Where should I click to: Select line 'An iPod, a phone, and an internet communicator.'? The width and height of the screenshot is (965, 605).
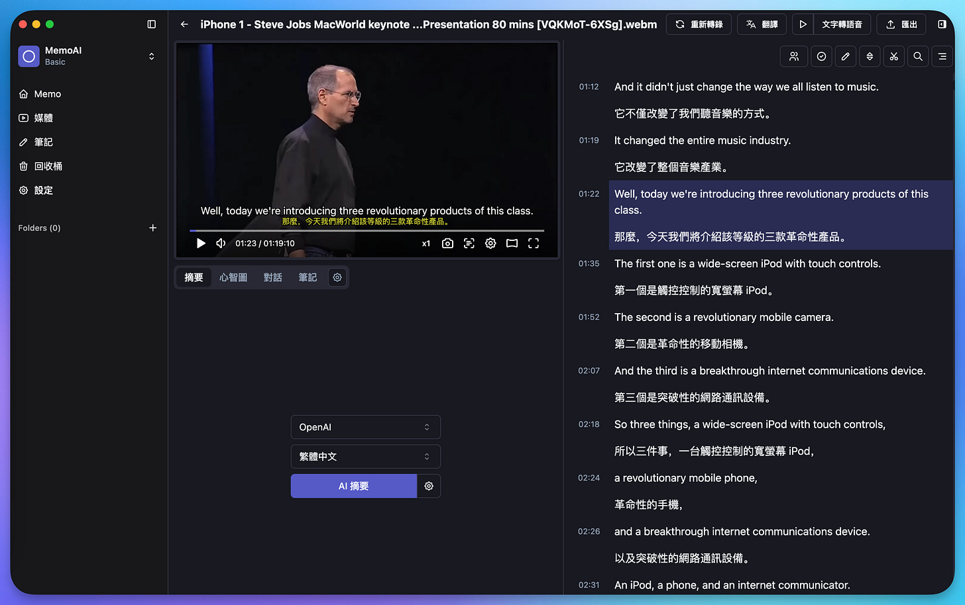click(732, 585)
